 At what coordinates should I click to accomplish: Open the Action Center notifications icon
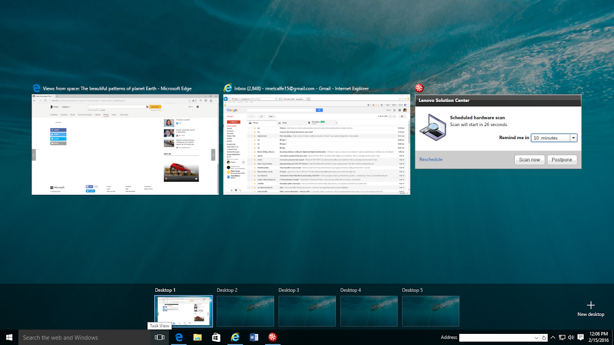580,338
